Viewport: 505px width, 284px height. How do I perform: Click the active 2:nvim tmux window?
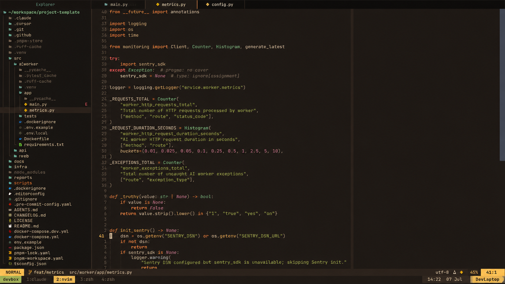(x=64, y=279)
